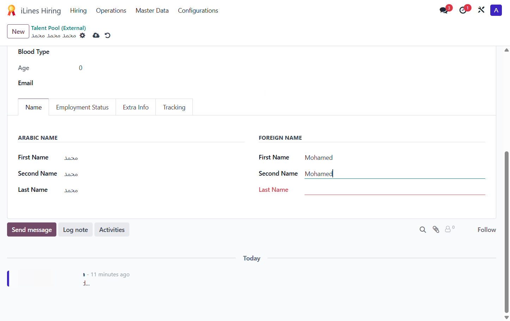Click the Send message button
This screenshot has height=321, width=510.
[x=32, y=229]
